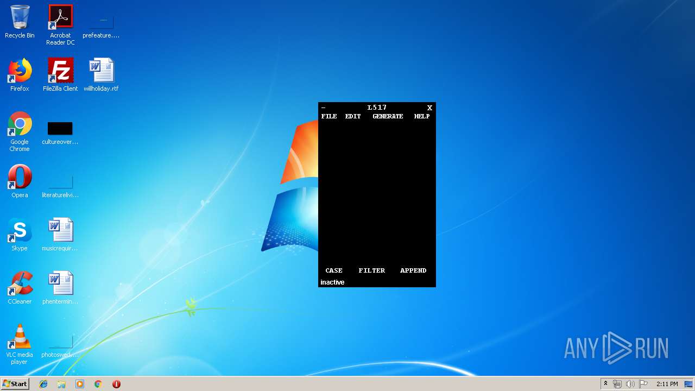Select the willholiday.rtf document icon
This screenshot has width=695, height=391.
(101, 75)
